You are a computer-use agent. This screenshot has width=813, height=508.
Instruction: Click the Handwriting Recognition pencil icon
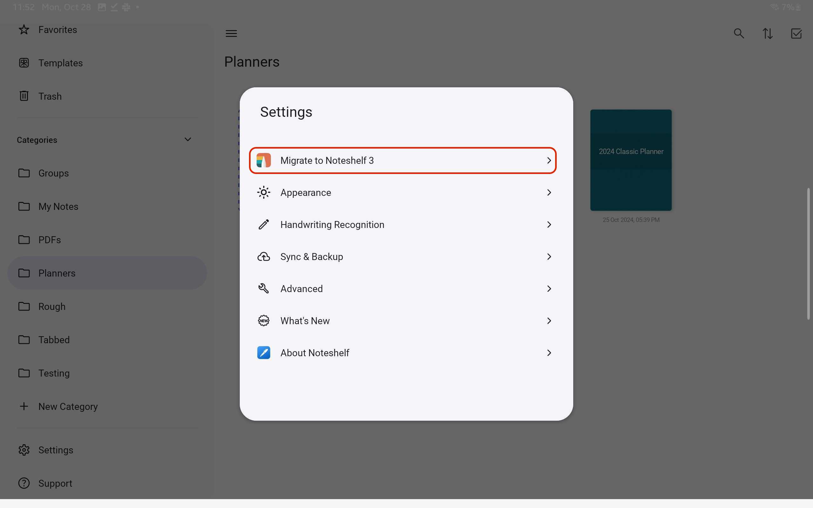(x=264, y=224)
